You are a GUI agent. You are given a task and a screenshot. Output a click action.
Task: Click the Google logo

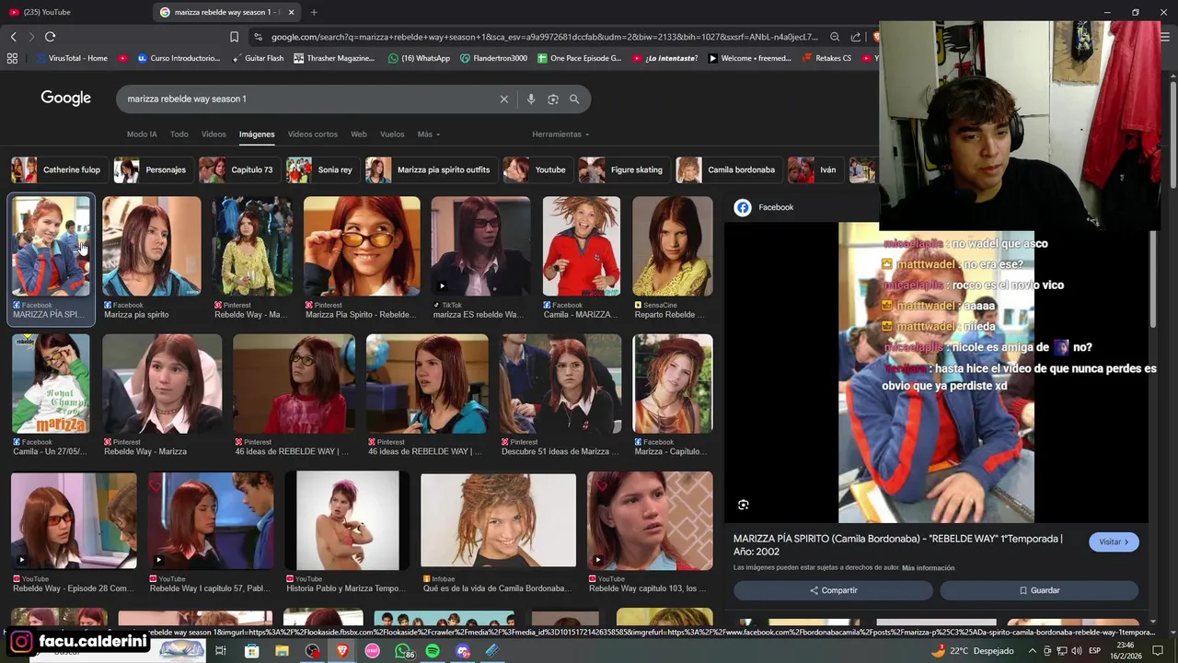[x=65, y=99]
